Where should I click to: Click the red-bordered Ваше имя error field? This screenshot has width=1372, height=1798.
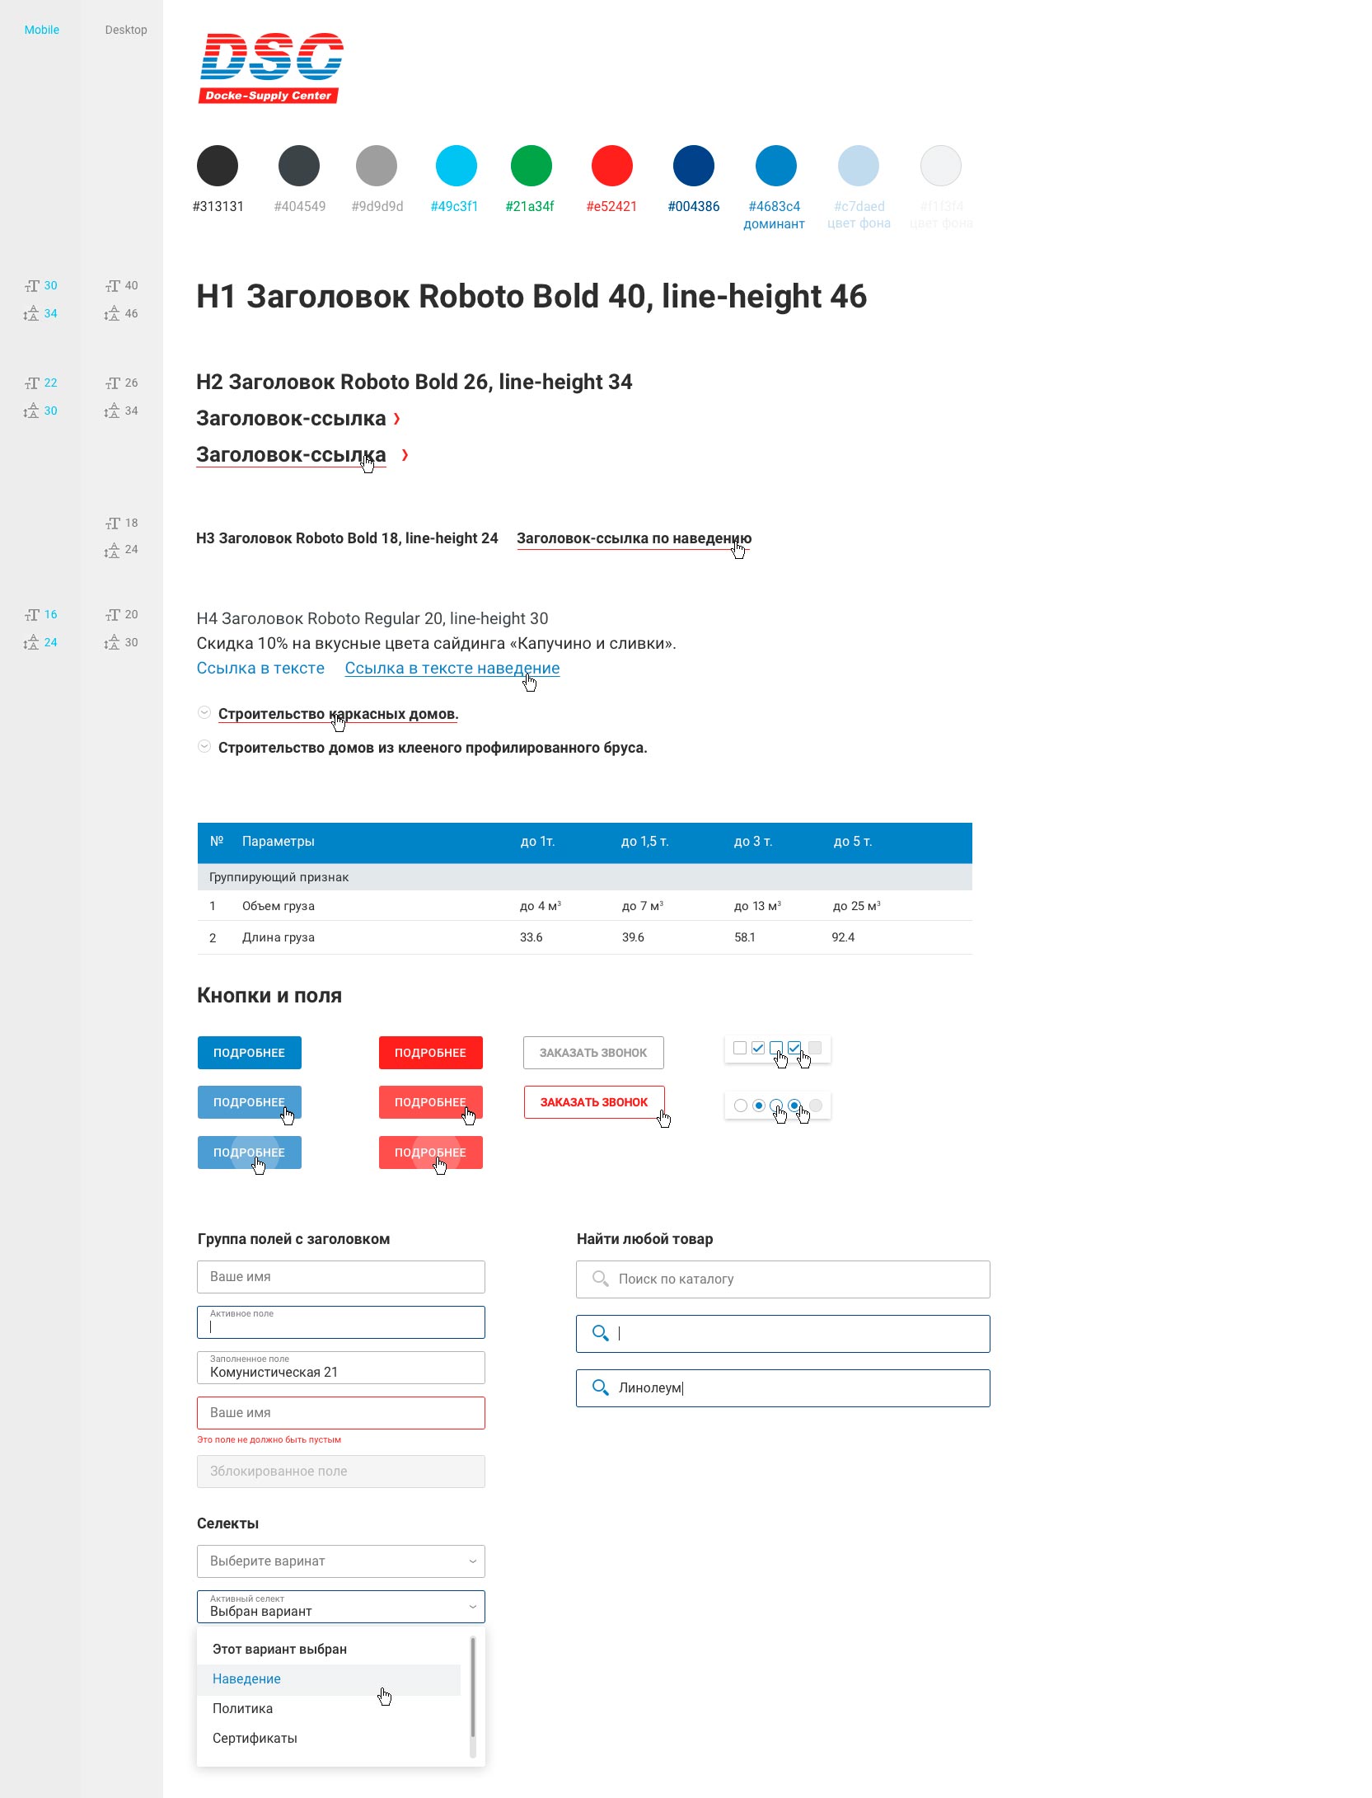click(341, 1413)
